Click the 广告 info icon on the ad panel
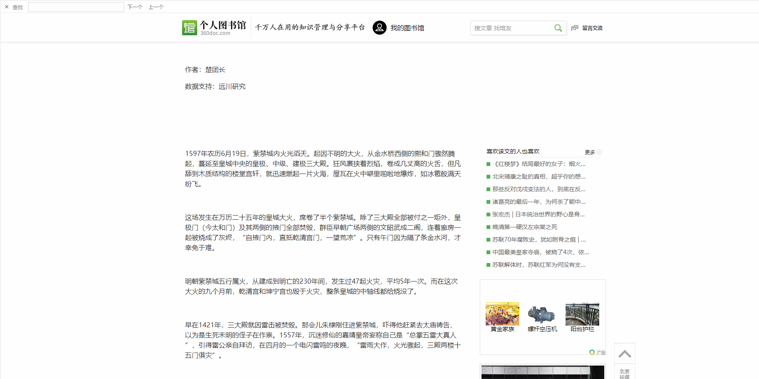The width and height of the screenshot is (759, 379). point(593,353)
